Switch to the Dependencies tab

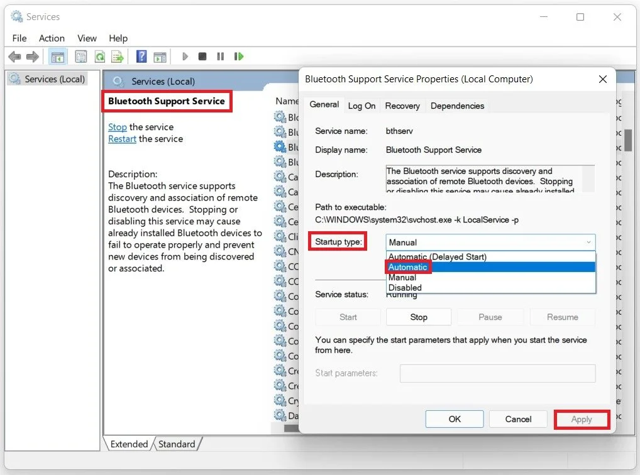(x=457, y=106)
